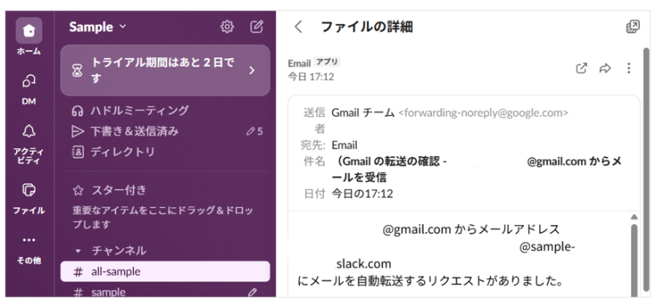Image resolution: width=656 pixels, height=307 pixels.
Task: Click the headphones icon by ハドルミーティング
Action: (x=77, y=111)
